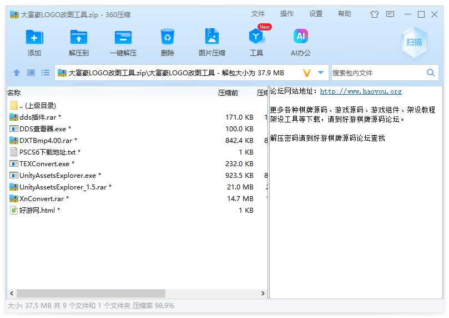Screen dimensions: 449x318
Task: Click the '14.7 MB' size value
Action: coord(240,198)
